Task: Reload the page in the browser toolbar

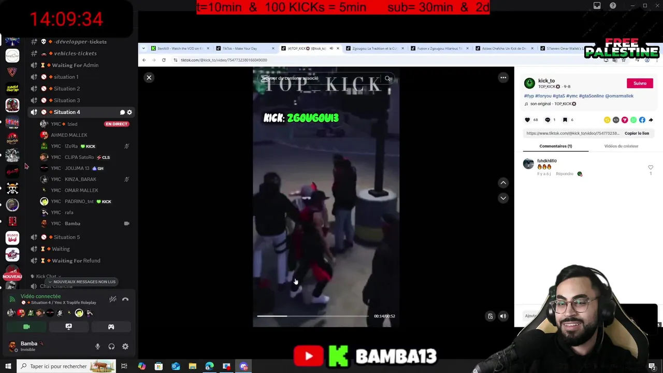Action: 164,60
